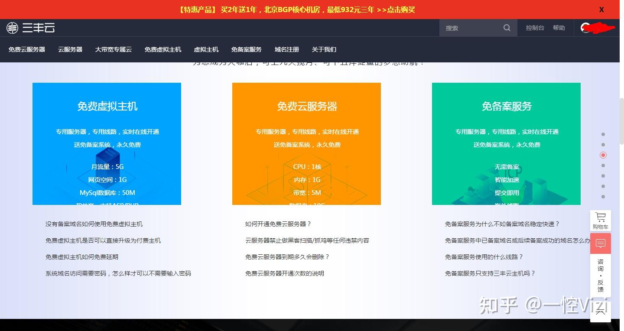Click 咨询·反馈 side button text
The width and height of the screenshot is (624, 331).
point(601,276)
